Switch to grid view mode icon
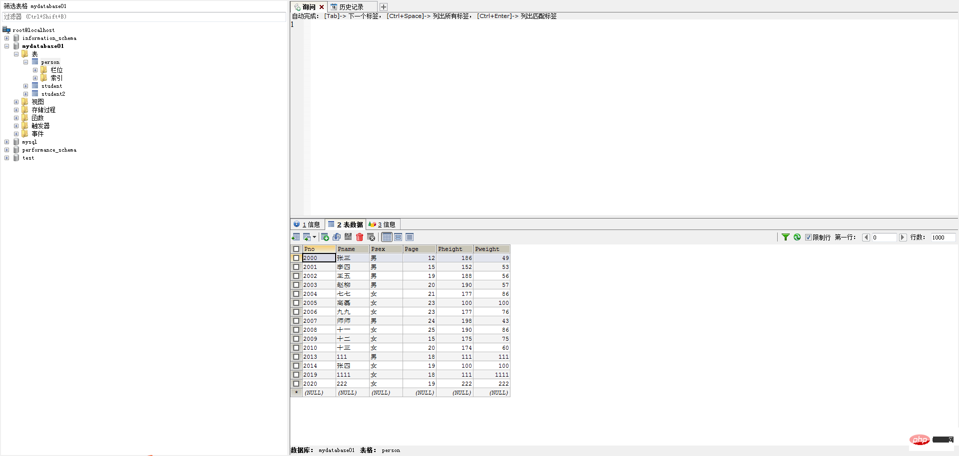Screen dimensions: 959x456 click(x=387, y=237)
